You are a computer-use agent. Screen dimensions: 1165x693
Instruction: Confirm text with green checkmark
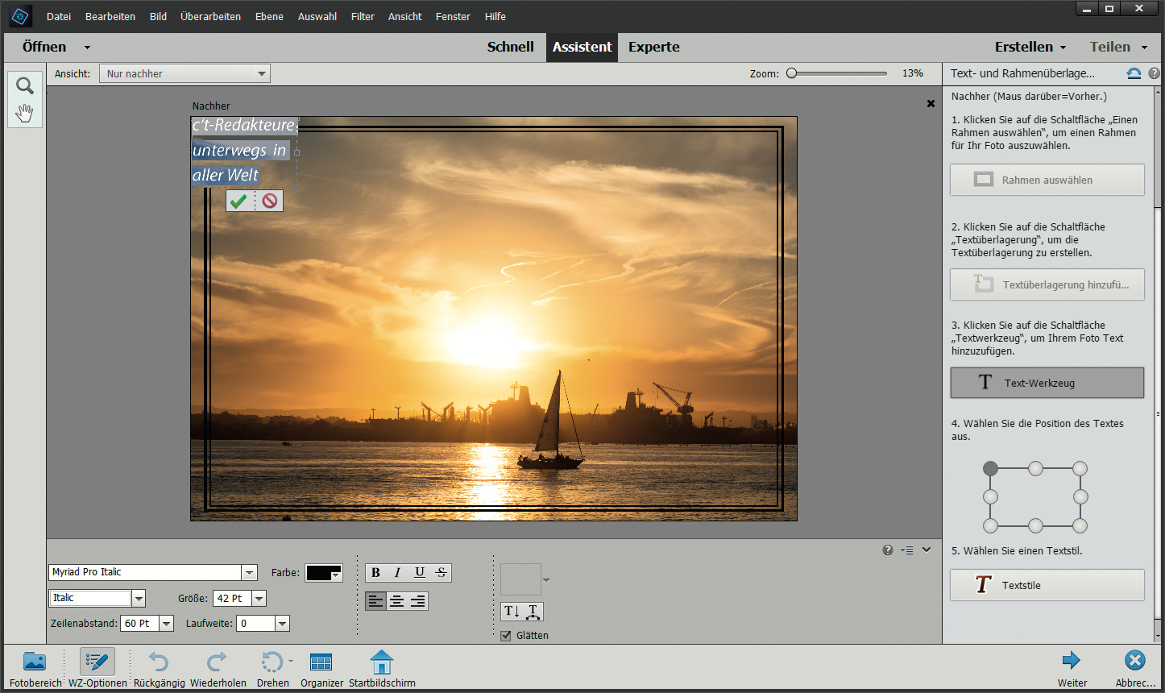click(x=238, y=201)
